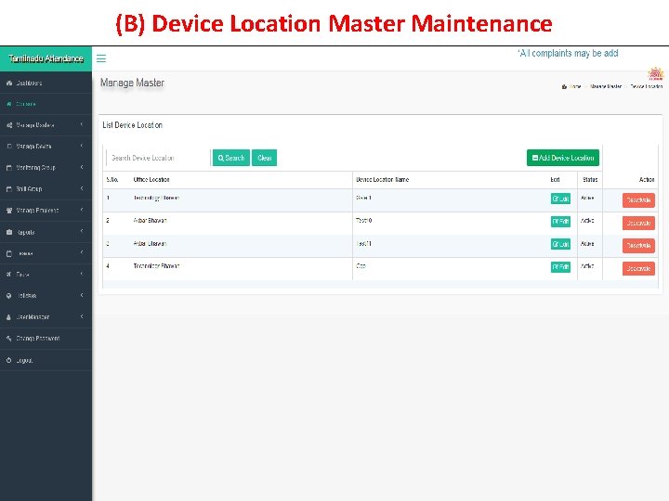Screen dimensions: 669x501
Task: Click the Dashboard icon in sidebar
Action: pyautogui.click(x=9, y=83)
